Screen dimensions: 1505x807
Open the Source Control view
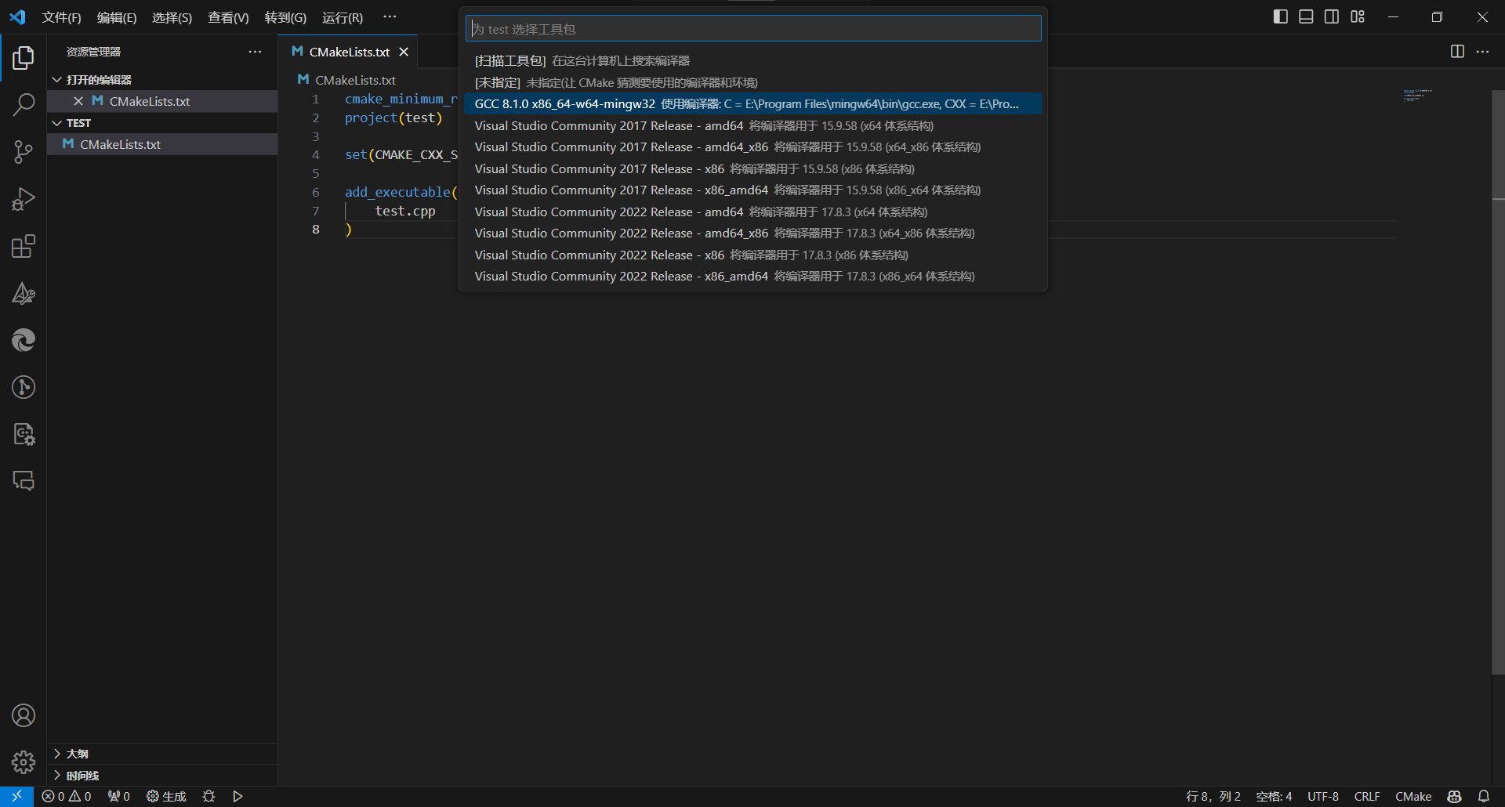point(24,152)
